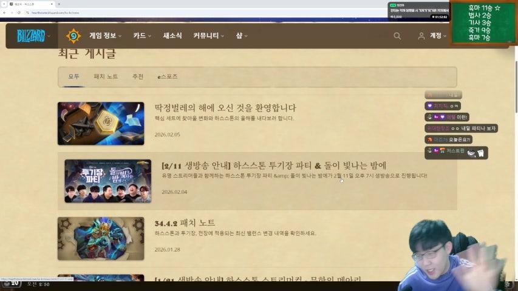518x291 pixels.
Task: Click chat message 내일 파티나 보자
Action: (461, 129)
